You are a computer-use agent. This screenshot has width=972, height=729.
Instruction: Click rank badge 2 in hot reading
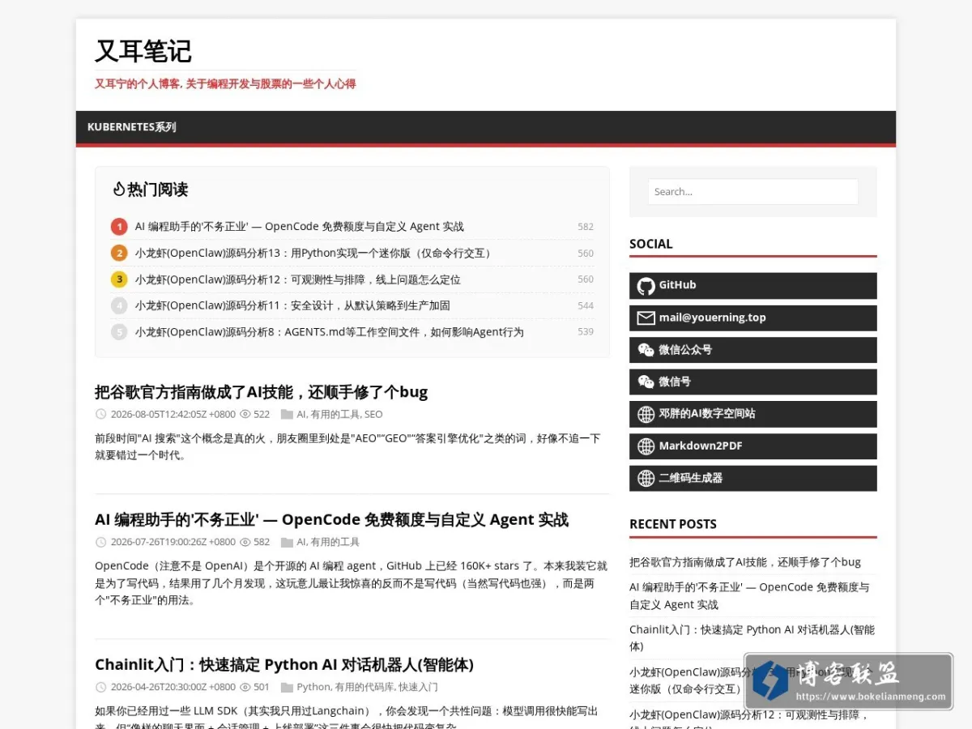pyautogui.click(x=119, y=253)
